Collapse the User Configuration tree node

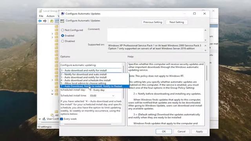[40, 119]
